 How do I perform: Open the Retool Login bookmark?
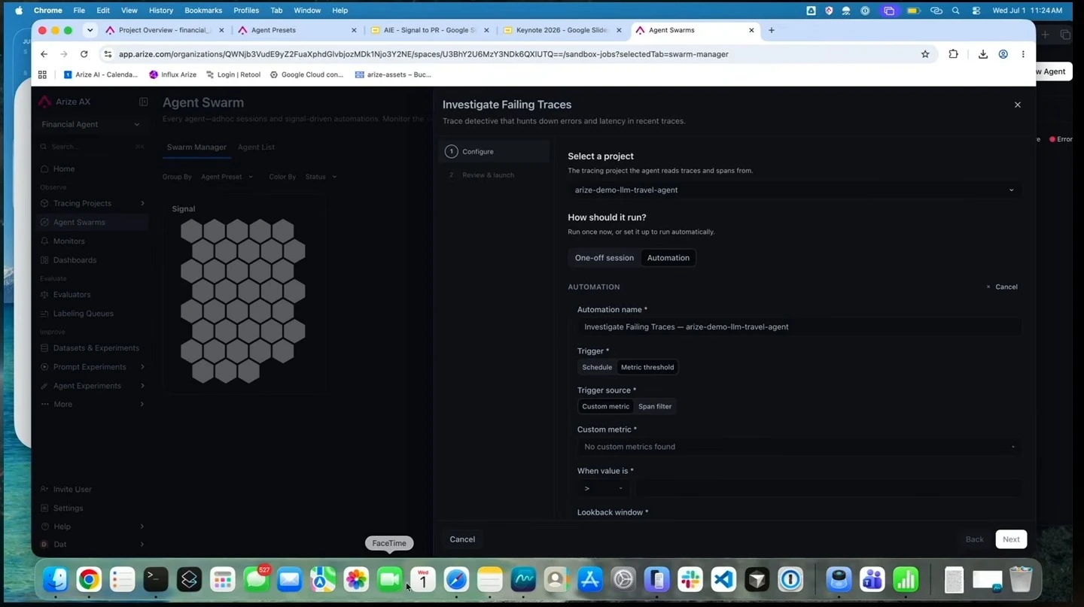[x=233, y=74]
